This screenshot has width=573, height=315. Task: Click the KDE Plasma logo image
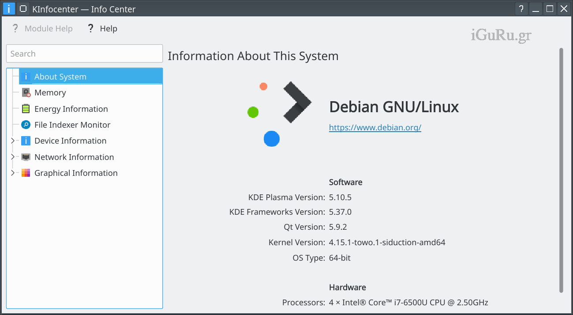279,114
